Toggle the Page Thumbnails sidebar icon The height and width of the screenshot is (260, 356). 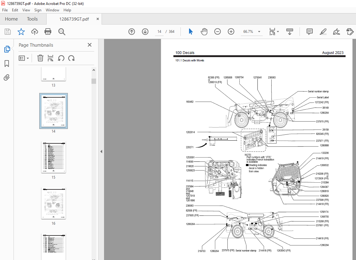point(7,49)
